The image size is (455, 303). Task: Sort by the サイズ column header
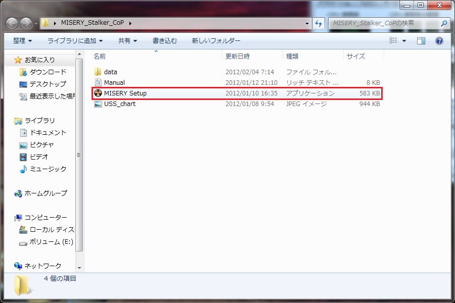[x=356, y=56]
